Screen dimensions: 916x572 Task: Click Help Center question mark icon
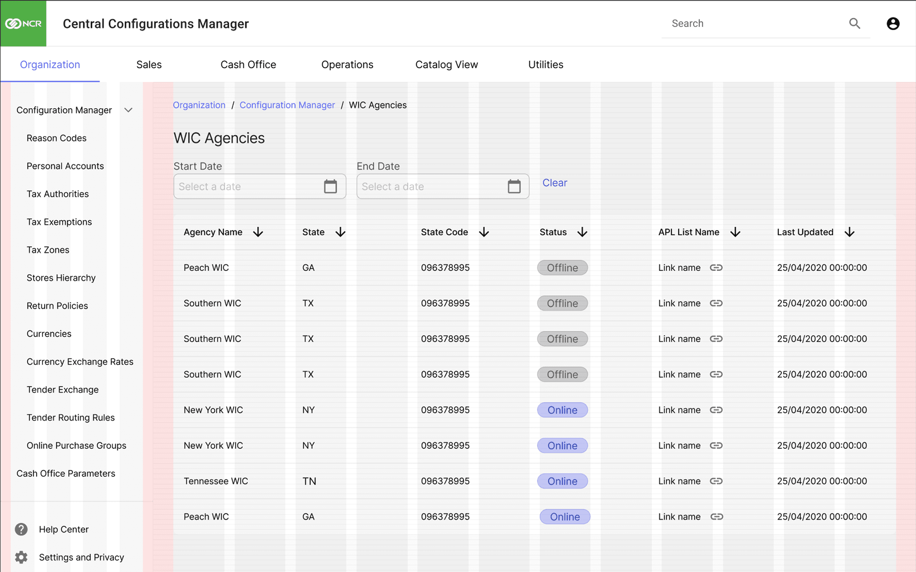21,529
